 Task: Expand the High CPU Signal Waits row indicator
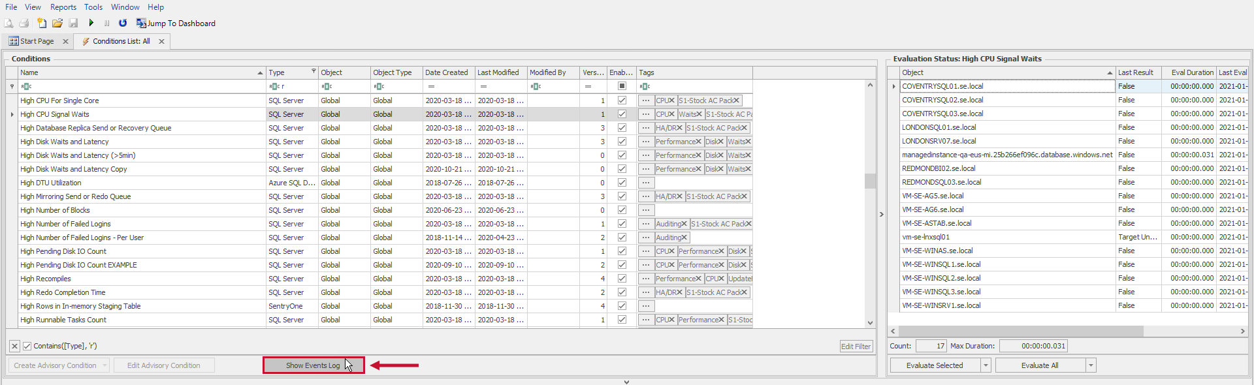(12, 114)
